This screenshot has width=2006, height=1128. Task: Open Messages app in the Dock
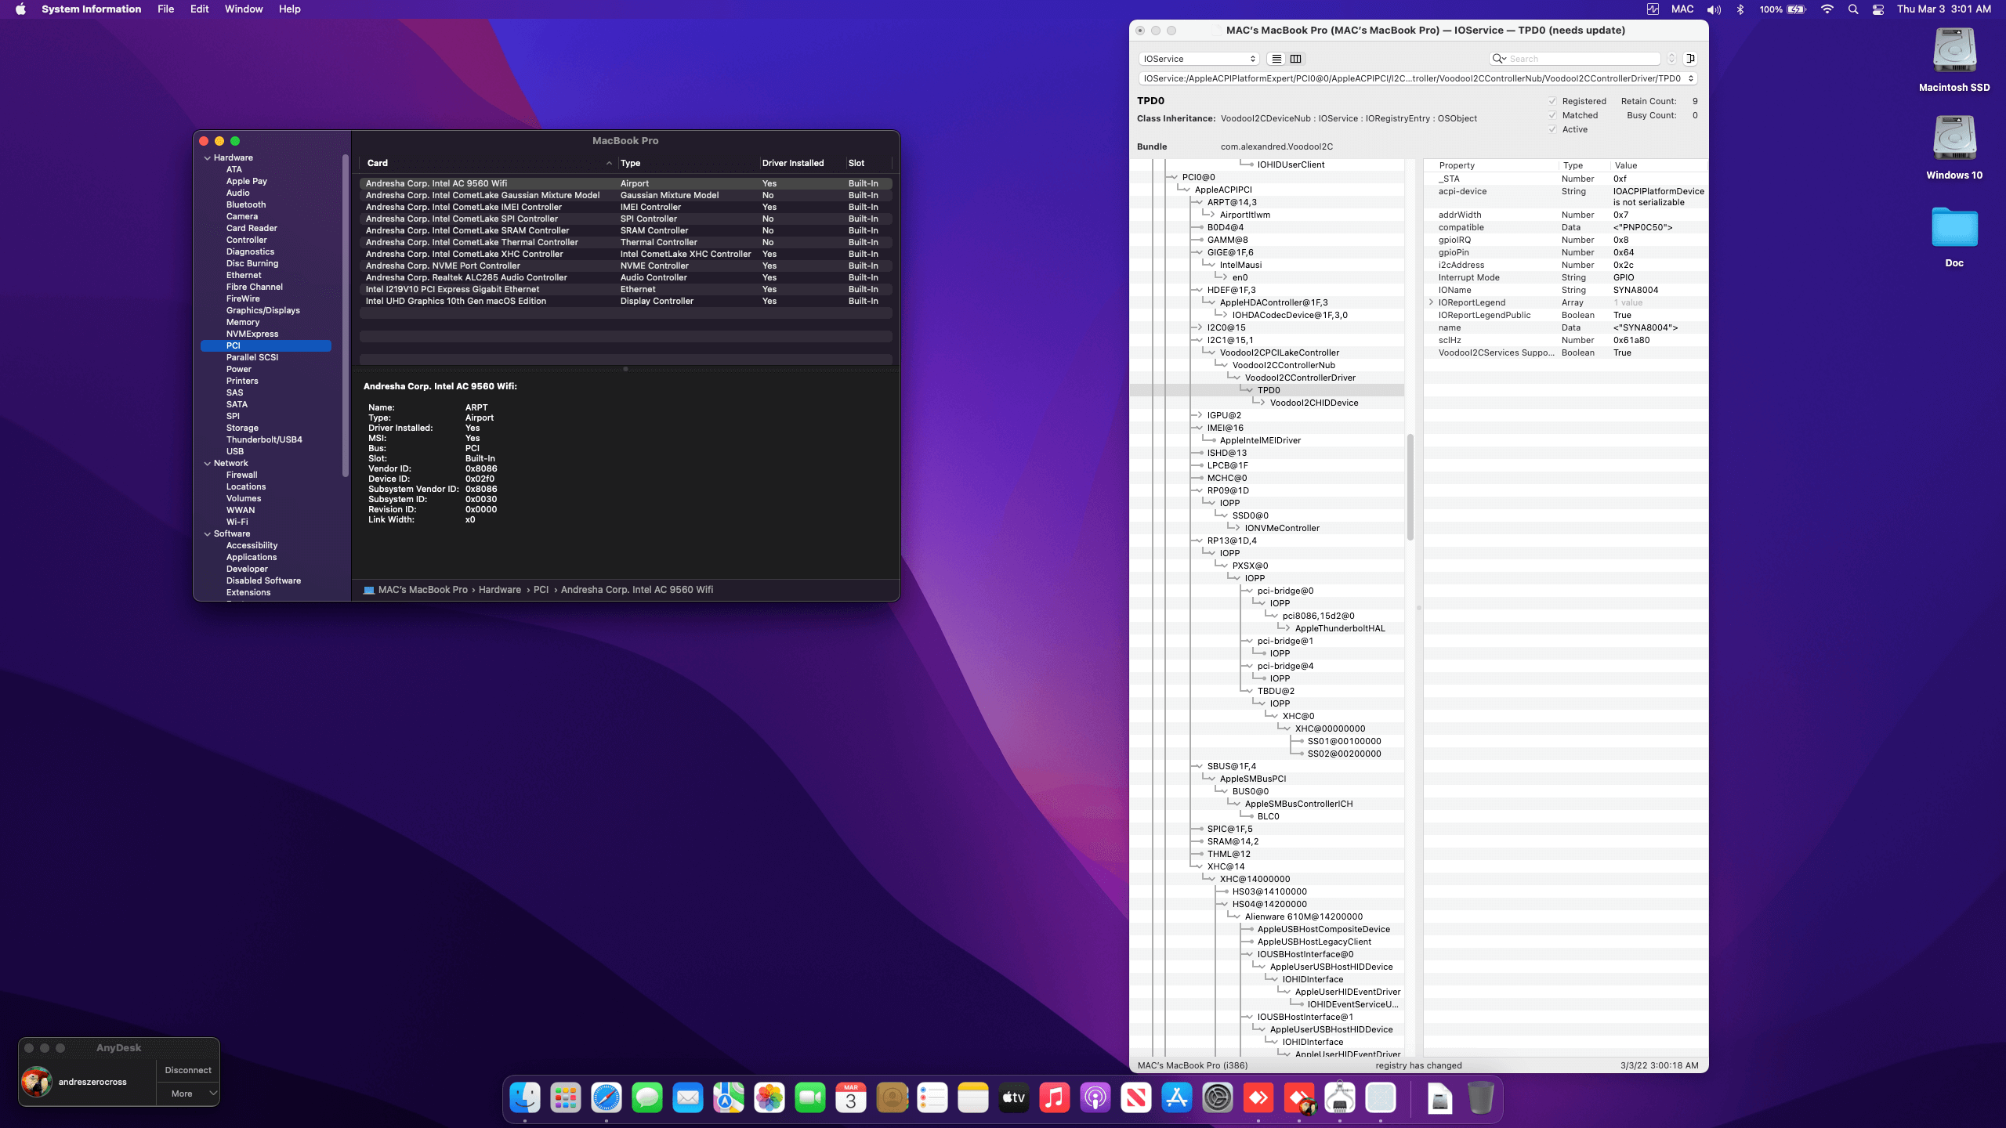tap(647, 1098)
